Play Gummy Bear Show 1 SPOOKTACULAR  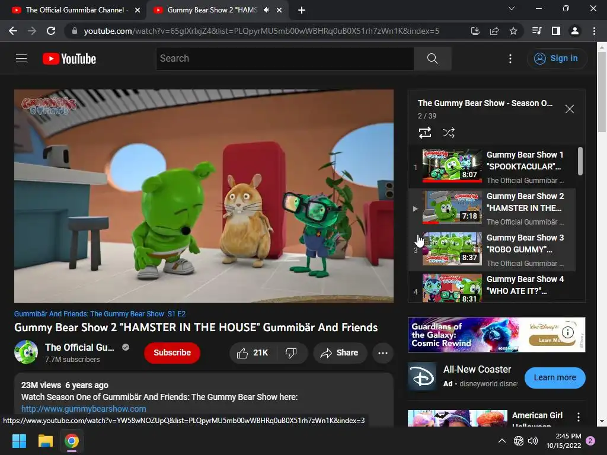(491, 166)
